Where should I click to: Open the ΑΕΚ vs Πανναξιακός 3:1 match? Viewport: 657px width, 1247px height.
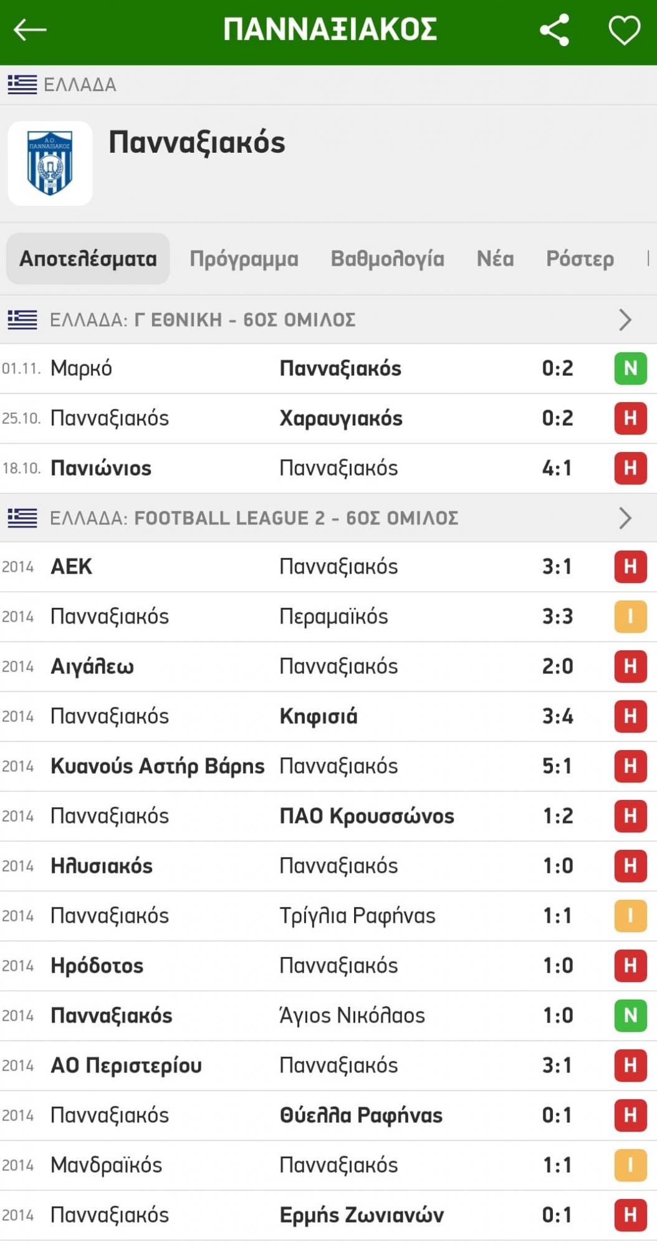click(312, 567)
